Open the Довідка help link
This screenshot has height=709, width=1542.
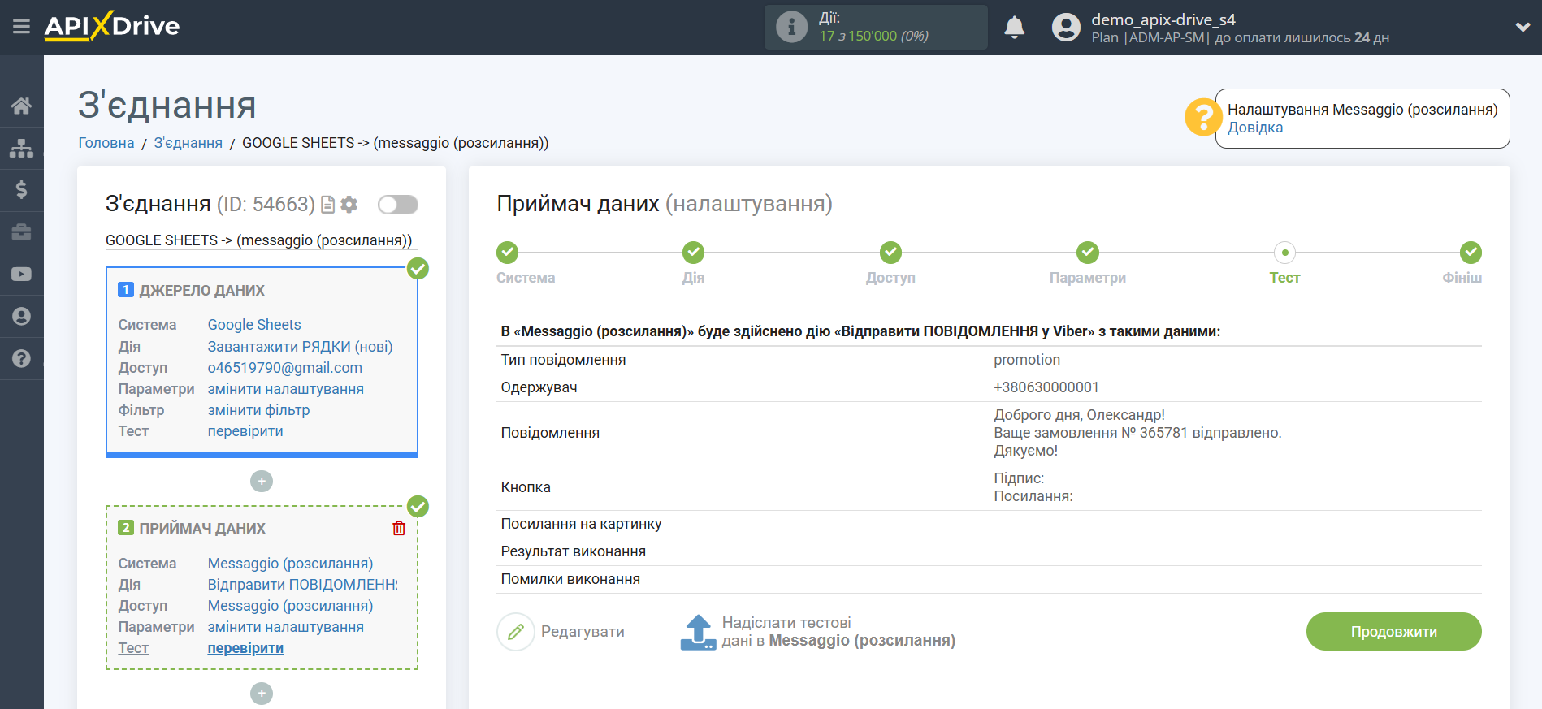[1255, 128]
